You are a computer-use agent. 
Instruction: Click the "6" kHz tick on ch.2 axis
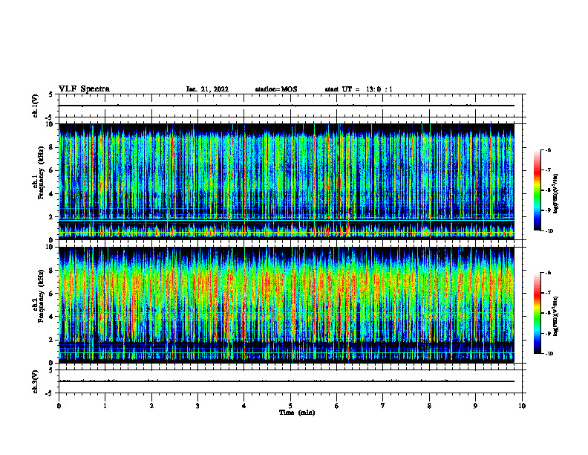click(52, 294)
